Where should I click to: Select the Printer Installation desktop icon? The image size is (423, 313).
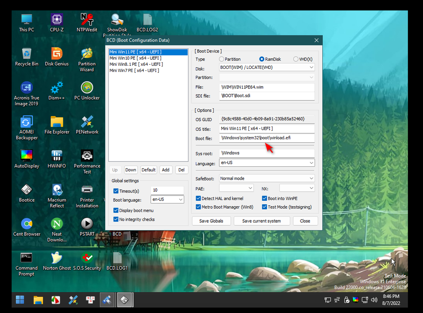tap(87, 196)
